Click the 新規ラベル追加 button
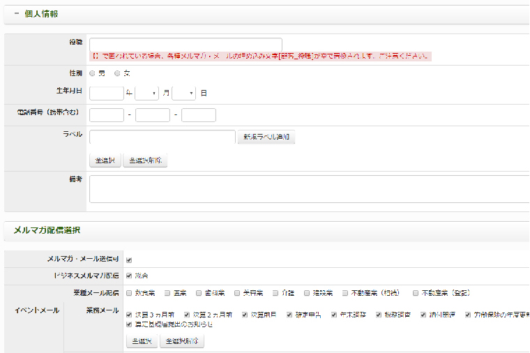 266,137
